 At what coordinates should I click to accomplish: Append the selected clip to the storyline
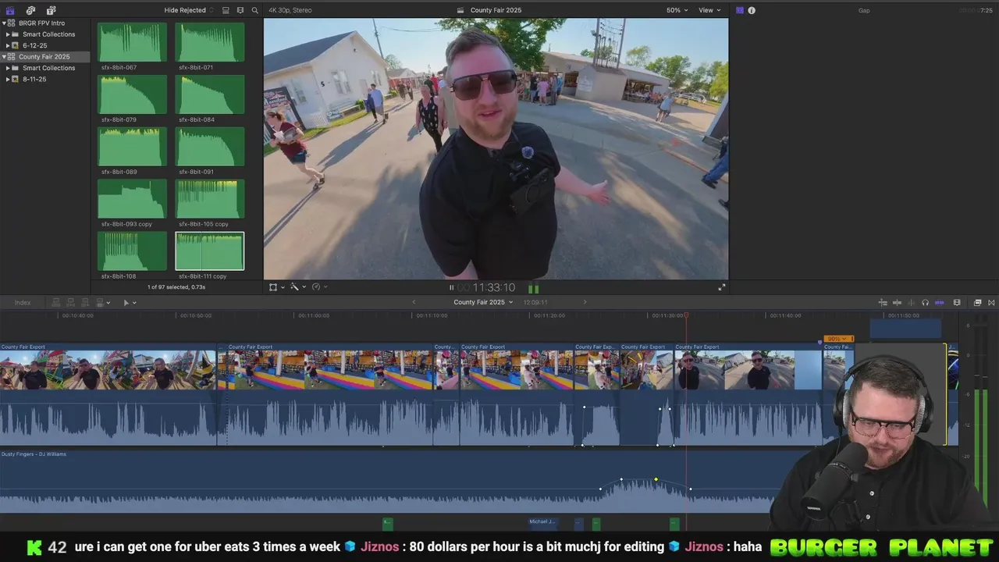[x=86, y=302]
